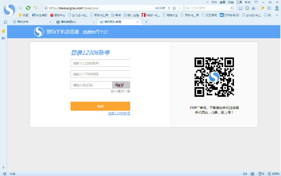Follow the 注册12306账号 link

[119, 113]
